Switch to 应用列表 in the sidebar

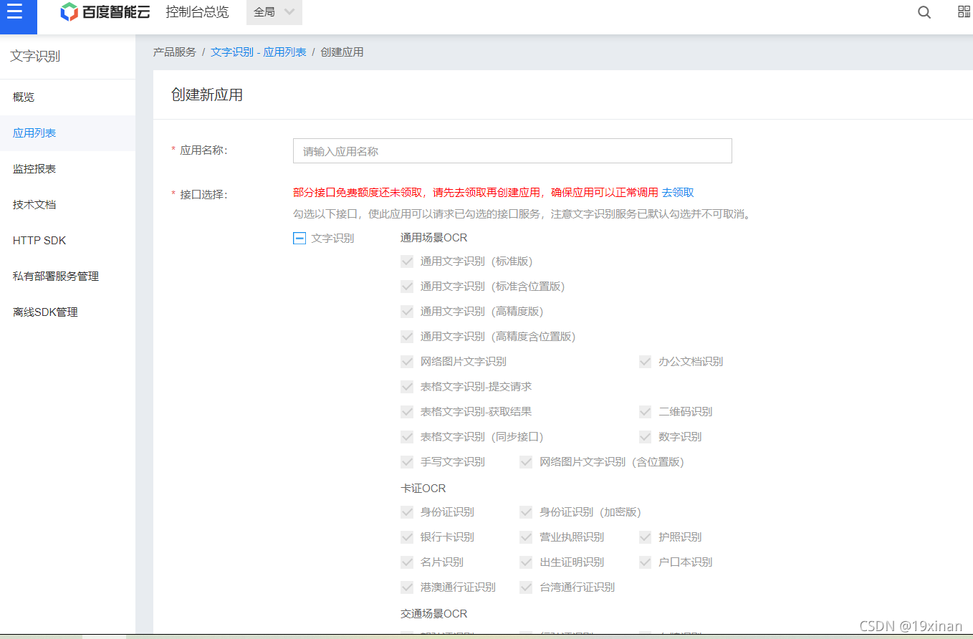click(x=33, y=133)
